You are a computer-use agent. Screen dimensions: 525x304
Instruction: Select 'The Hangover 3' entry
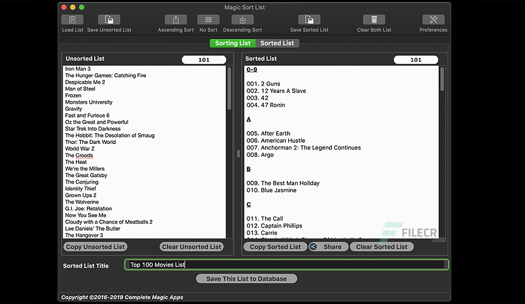84,236
